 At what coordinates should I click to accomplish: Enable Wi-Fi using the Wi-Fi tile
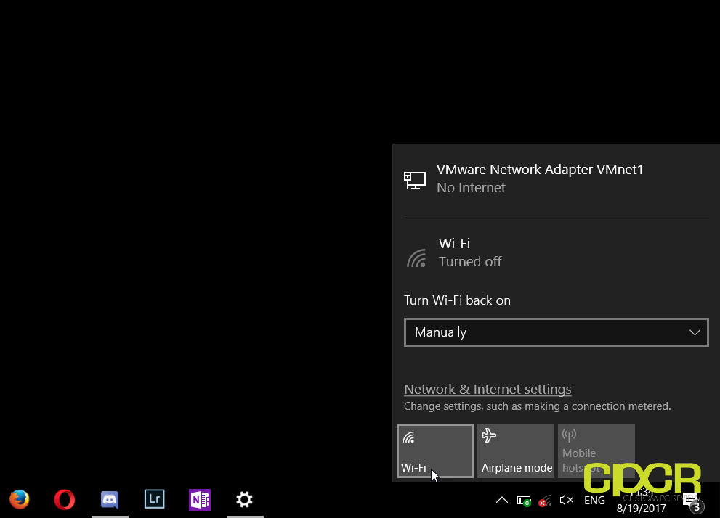tap(434, 451)
